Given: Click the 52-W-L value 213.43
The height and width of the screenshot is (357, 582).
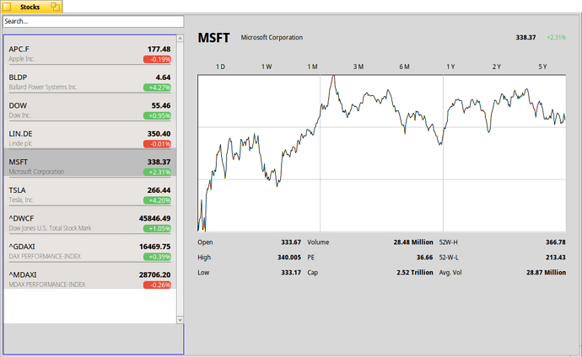Looking at the screenshot, I should pyautogui.click(x=556, y=258).
